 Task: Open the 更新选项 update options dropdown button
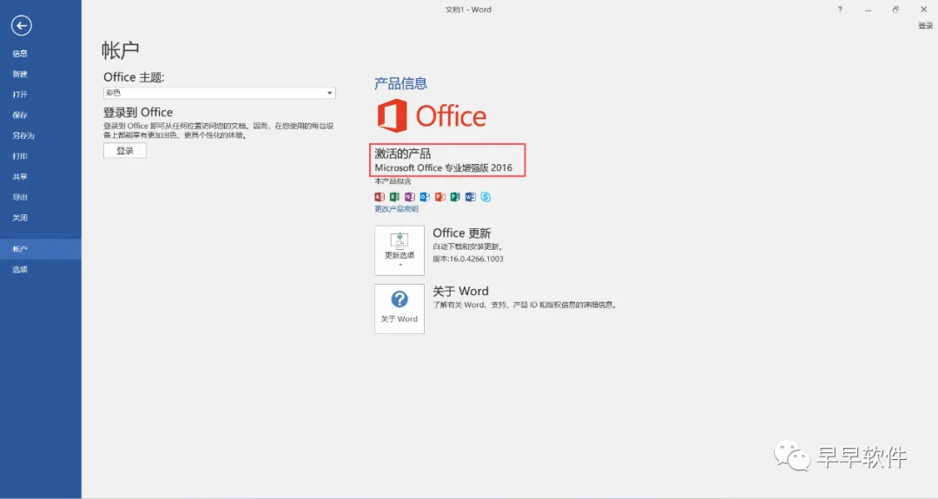399,251
